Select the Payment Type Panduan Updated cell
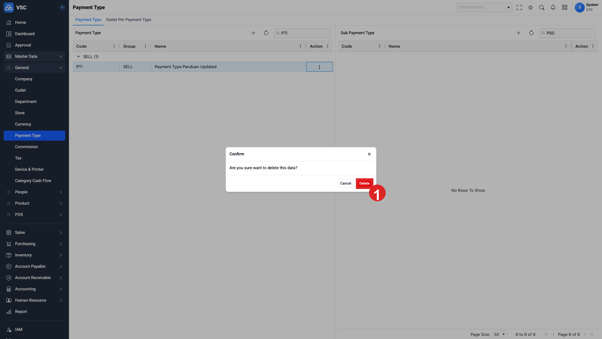The image size is (602, 339). [x=229, y=67]
